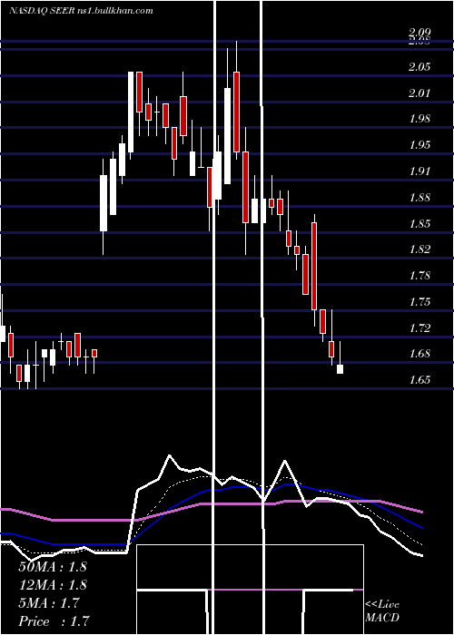Click the Live MACD label
This screenshot has height=635, width=454.
point(382,611)
